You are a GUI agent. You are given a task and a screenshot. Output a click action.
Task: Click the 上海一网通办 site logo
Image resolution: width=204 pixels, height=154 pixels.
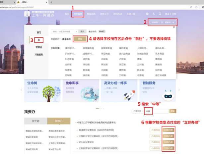coord(39,14)
